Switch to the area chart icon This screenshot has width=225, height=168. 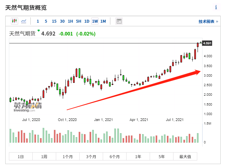pyautogui.click(x=23, y=21)
